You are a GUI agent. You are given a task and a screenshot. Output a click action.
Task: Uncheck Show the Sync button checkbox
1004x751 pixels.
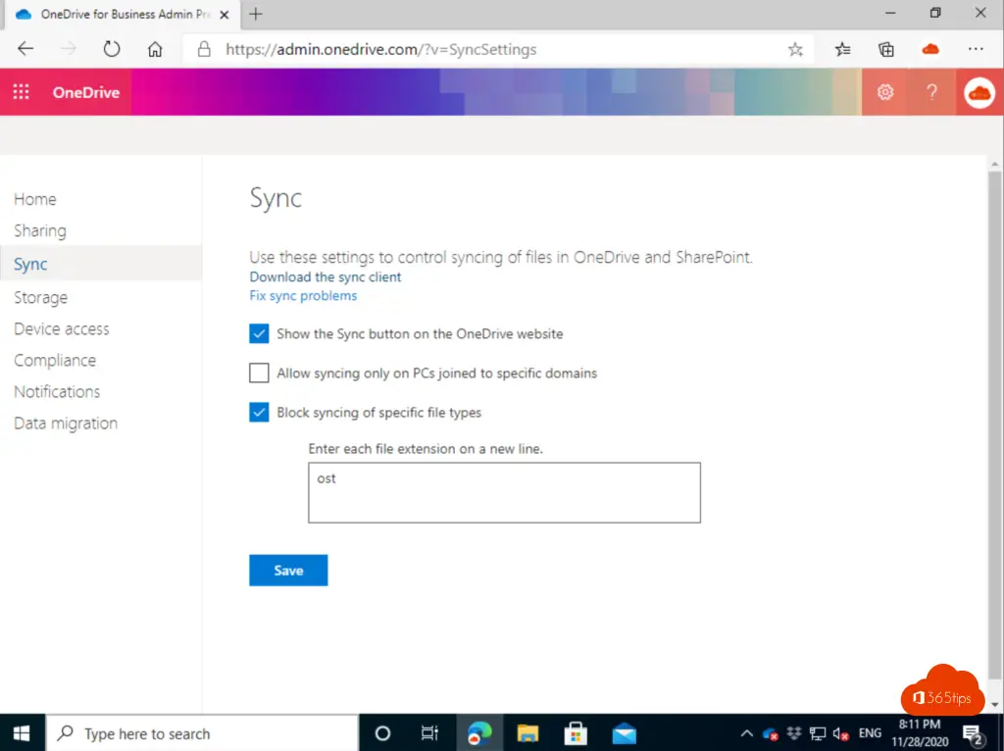click(x=259, y=333)
